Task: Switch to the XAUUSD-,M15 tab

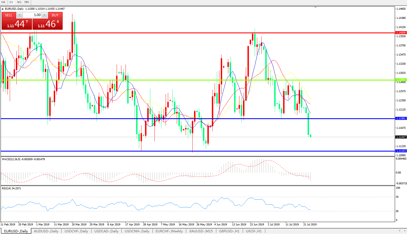Action: (x=201, y=231)
